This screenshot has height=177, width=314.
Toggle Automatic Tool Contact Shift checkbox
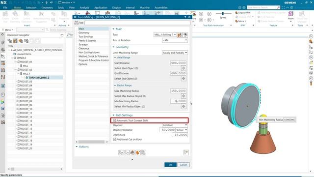pos(114,120)
